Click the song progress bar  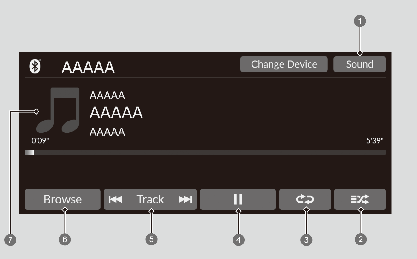point(205,152)
